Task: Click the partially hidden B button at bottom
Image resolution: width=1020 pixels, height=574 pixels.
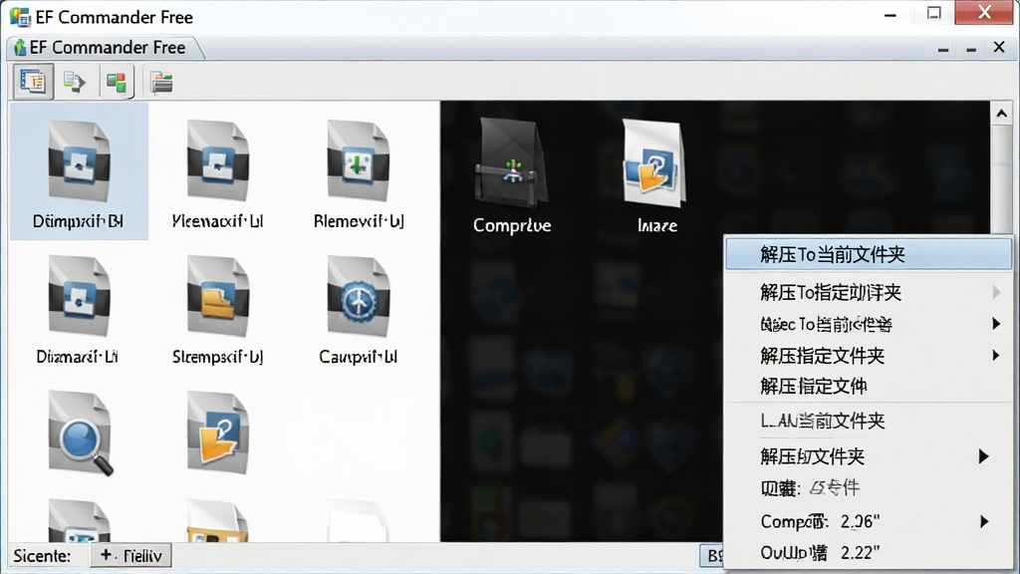Action: 712,555
